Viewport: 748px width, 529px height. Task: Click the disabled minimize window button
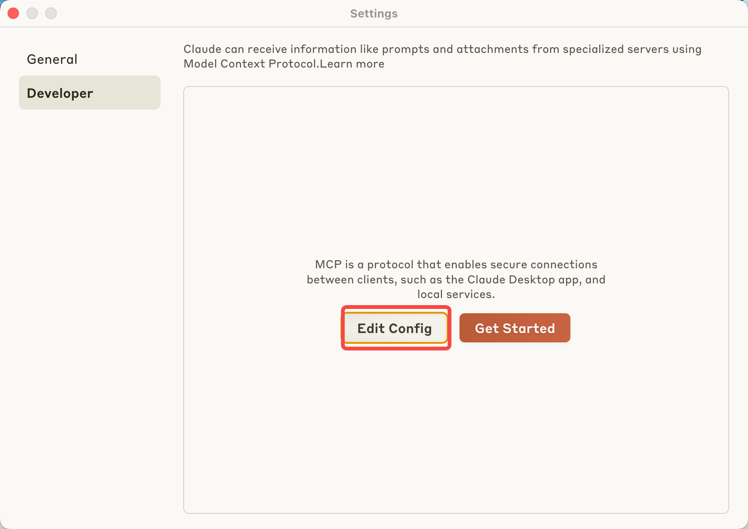click(32, 13)
